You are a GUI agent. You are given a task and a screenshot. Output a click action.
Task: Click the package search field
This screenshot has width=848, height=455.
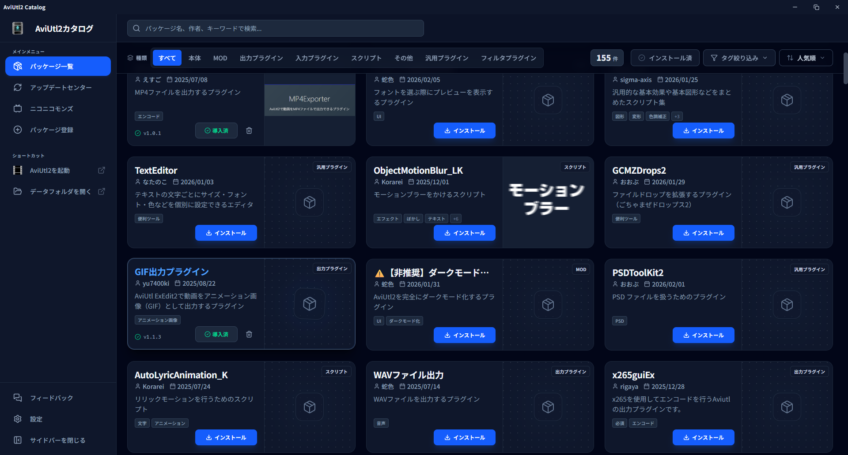tap(275, 28)
